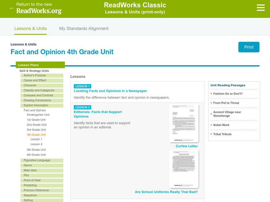Open 5th Grade Unit in sidebar
270x202 pixels.
[x=36, y=150]
